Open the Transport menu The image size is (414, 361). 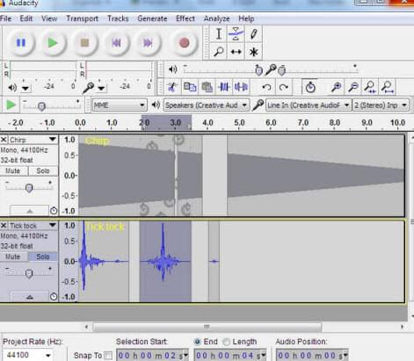point(82,18)
